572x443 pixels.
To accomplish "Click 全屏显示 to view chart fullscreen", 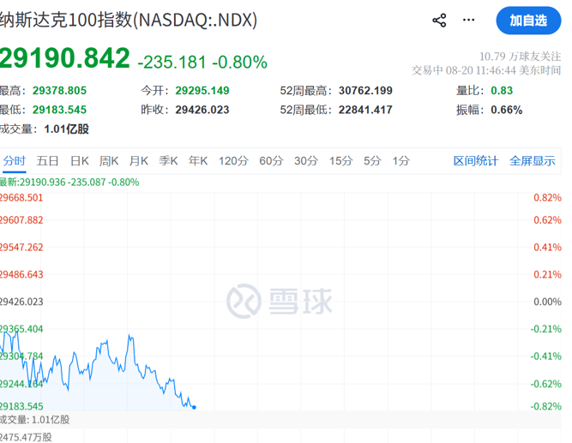I will pos(533,161).
